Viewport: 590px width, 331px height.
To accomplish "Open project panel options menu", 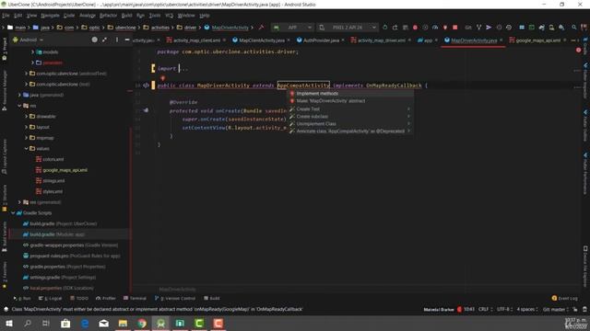I will click(x=117, y=40).
